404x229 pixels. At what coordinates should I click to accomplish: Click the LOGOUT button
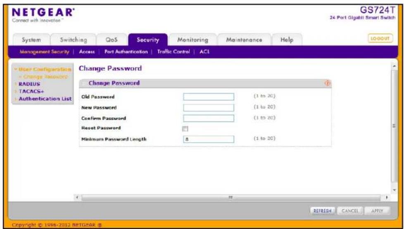coord(380,38)
